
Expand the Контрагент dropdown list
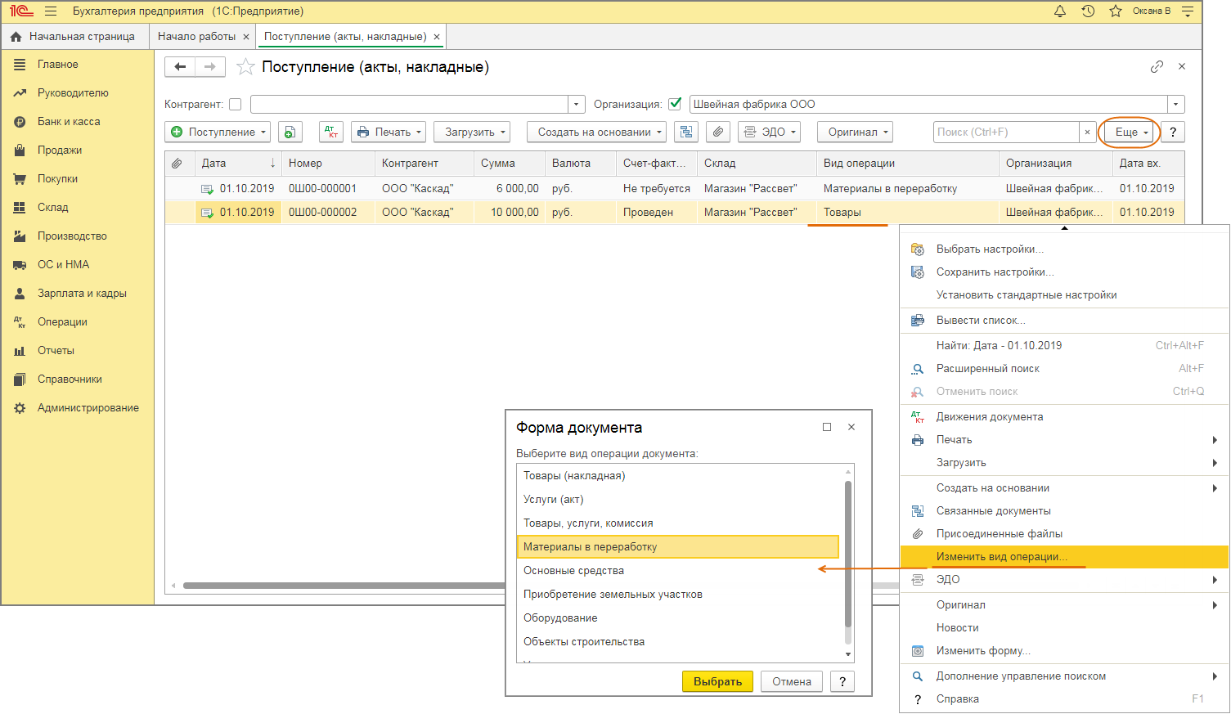coord(577,104)
